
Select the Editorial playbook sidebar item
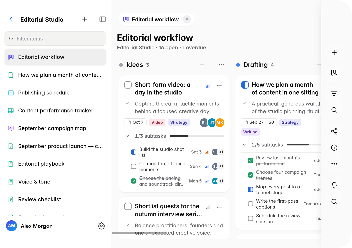55,164
